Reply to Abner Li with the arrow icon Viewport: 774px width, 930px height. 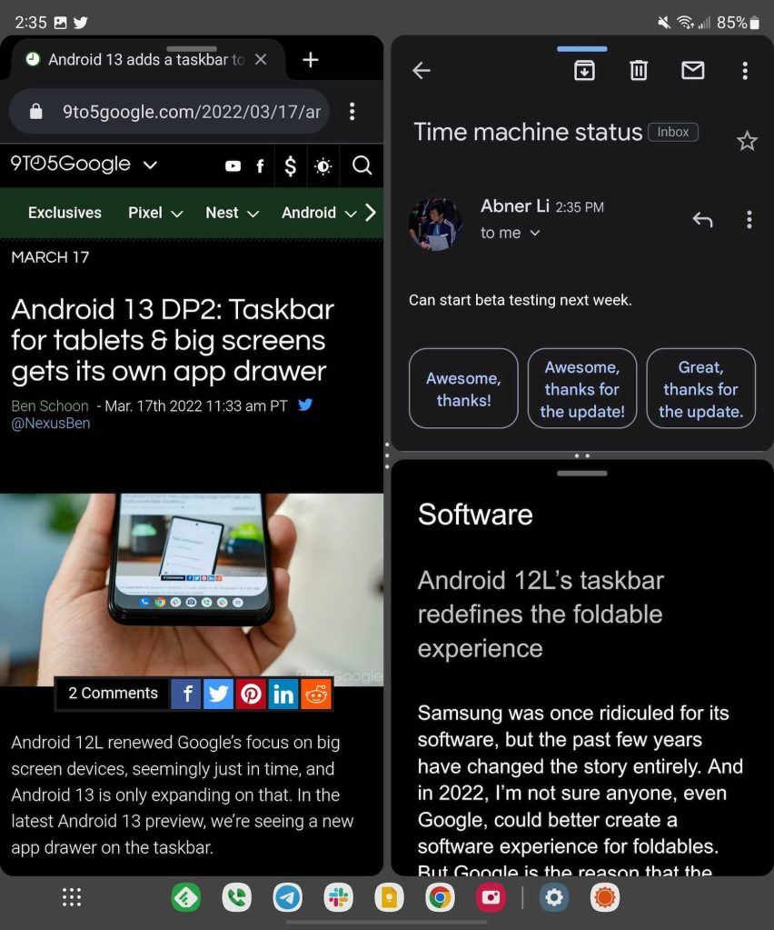click(x=702, y=219)
